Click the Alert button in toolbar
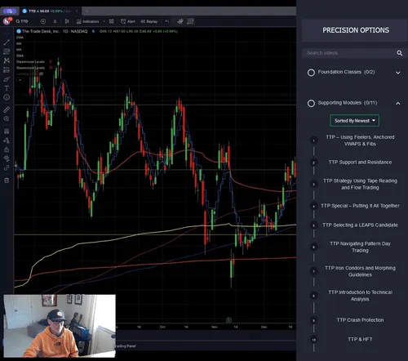This screenshot has width=408, height=361. (128, 21)
